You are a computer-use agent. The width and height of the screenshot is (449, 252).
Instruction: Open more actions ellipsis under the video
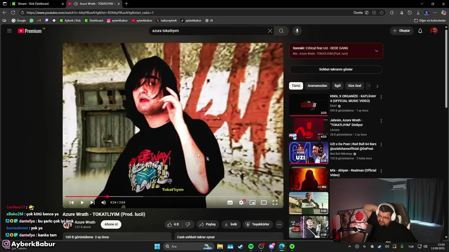(x=279, y=224)
